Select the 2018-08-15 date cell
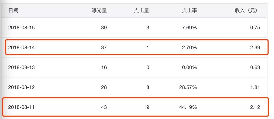274x119 pixels. coord(21,28)
